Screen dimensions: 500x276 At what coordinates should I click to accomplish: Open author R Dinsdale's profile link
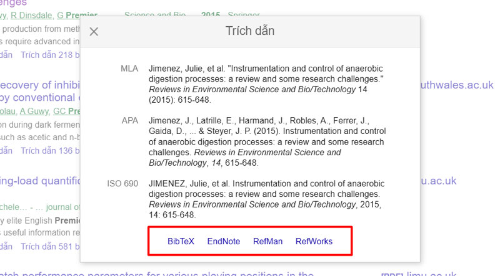coord(32,14)
